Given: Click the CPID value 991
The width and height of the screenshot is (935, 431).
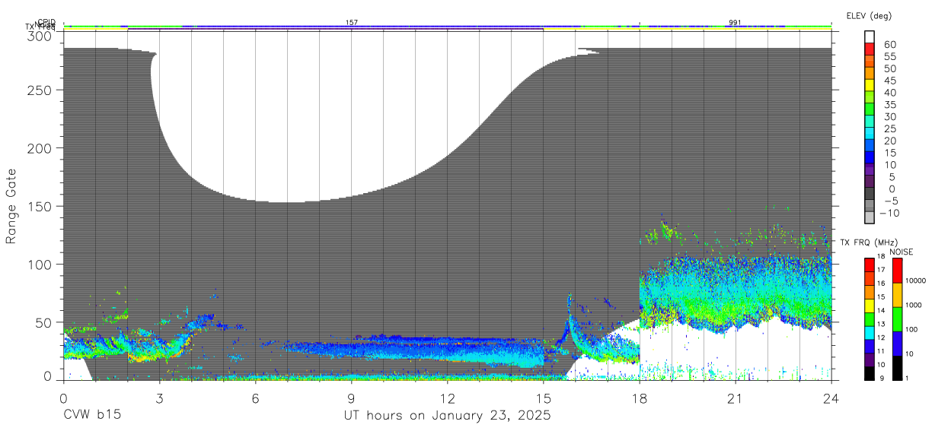Looking at the screenshot, I should [x=735, y=23].
